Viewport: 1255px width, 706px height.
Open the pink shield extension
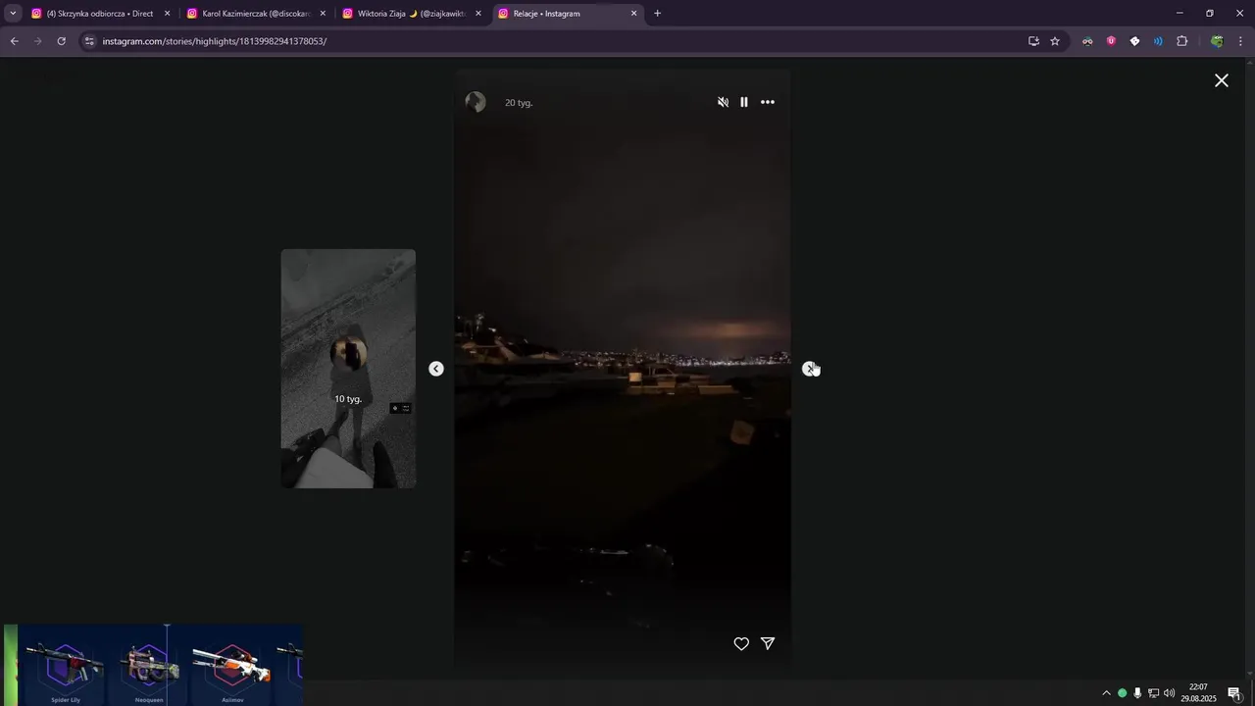pyautogui.click(x=1111, y=41)
